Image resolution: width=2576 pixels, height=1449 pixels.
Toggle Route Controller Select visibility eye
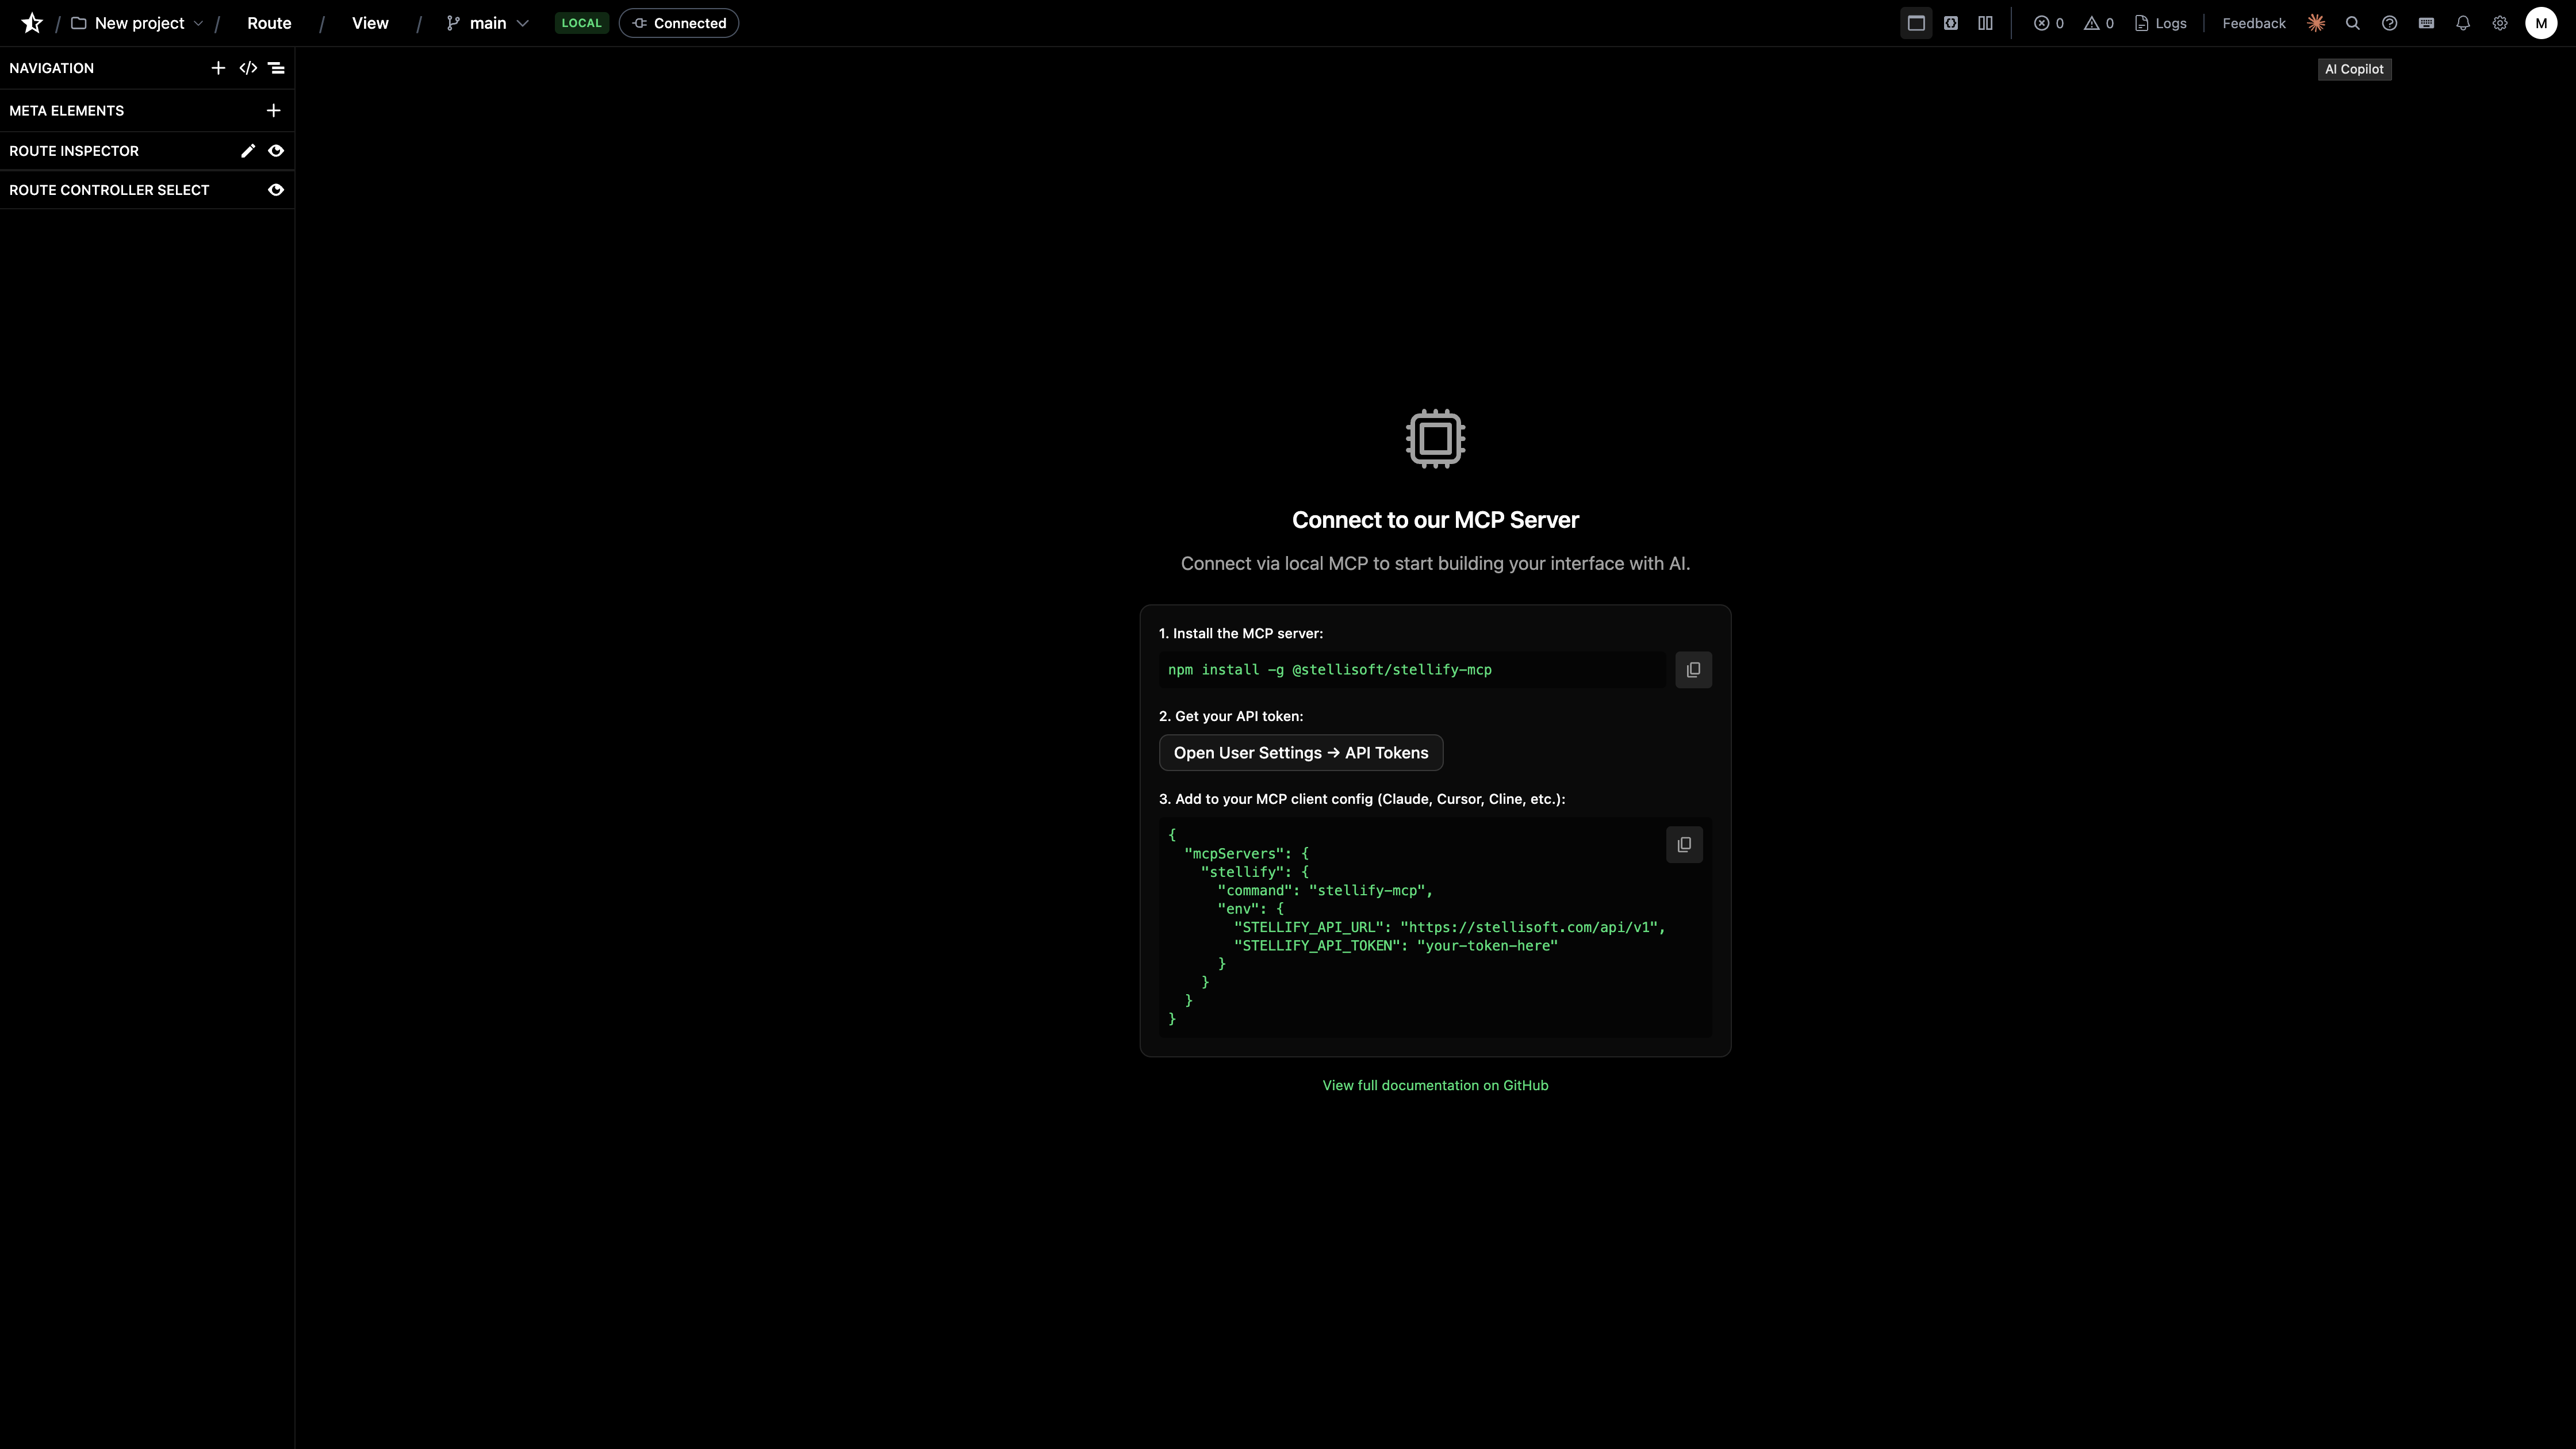(x=276, y=190)
